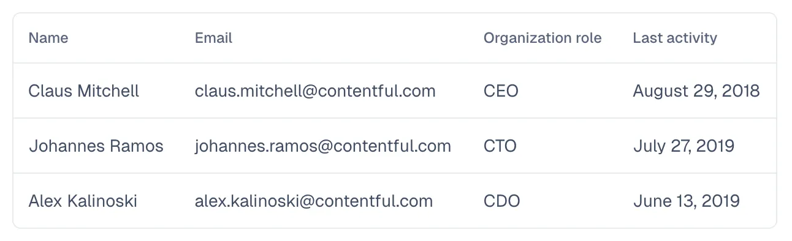
Task: Select the row containing CDO
Action: click(395, 201)
